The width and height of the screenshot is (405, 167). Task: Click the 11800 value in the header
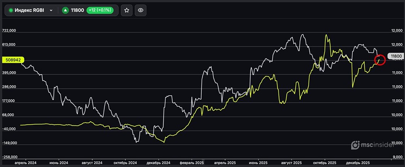pyautogui.click(x=77, y=11)
